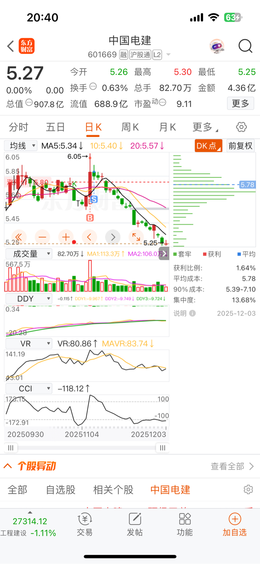This screenshot has width=260, height=564.
Task: Tap the 总值 info bubble icon
Action: click(x=29, y=102)
